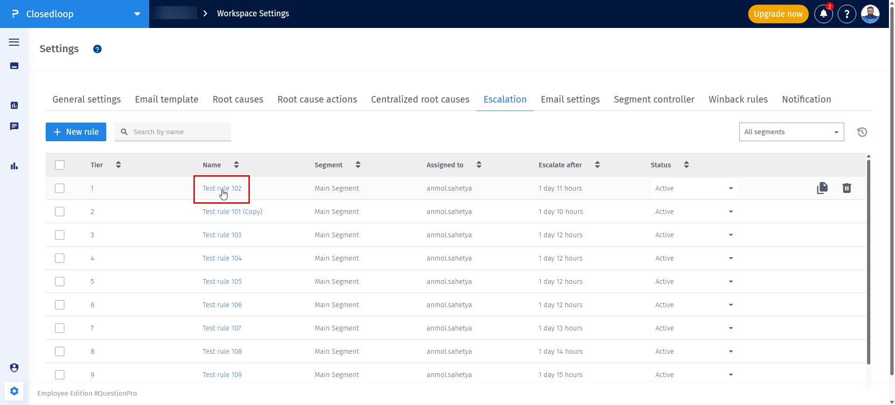
Task: Open the Test rule 101 (Copy) link
Action: pyautogui.click(x=232, y=212)
